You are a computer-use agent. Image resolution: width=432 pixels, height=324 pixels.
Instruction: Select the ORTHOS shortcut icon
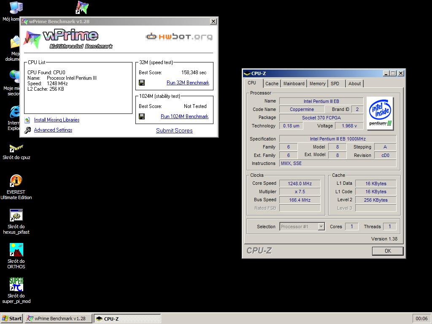click(x=16, y=250)
